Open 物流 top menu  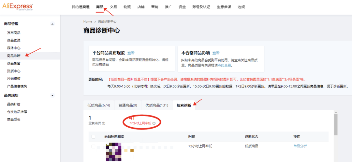point(127,7)
